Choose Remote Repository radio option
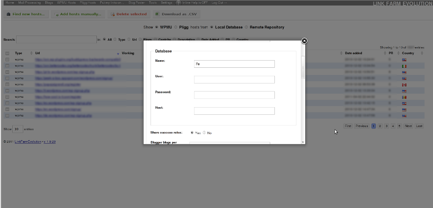Image resolution: width=433 pixels, height=208 pixels. (x=247, y=27)
